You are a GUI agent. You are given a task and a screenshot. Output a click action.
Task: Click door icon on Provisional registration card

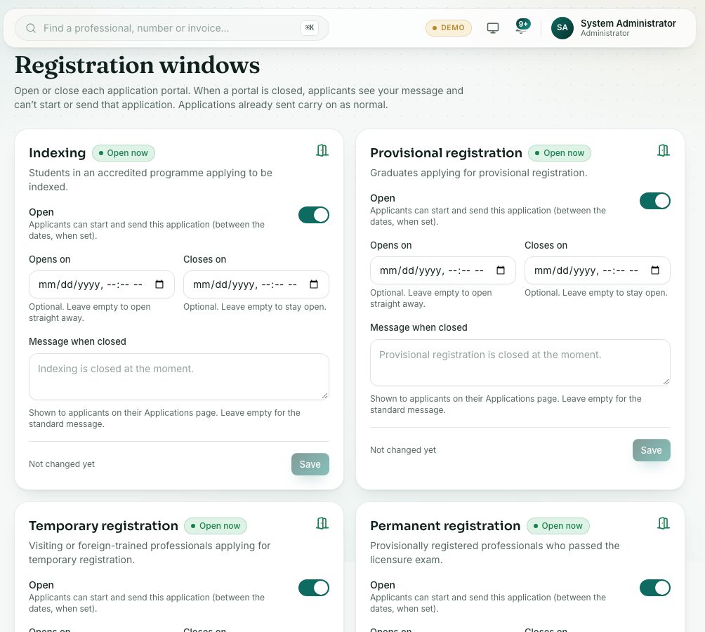coord(664,150)
